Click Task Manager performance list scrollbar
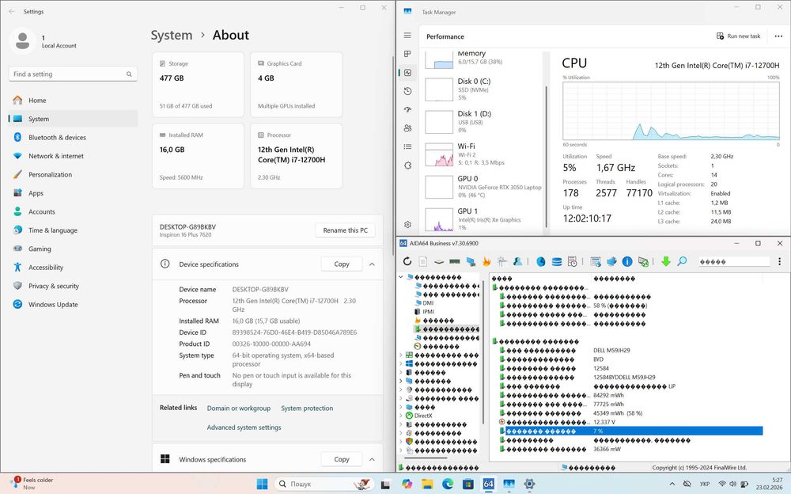 pyautogui.click(x=547, y=157)
